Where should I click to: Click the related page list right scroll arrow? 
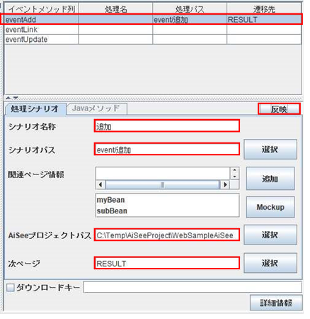pos(225,184)
